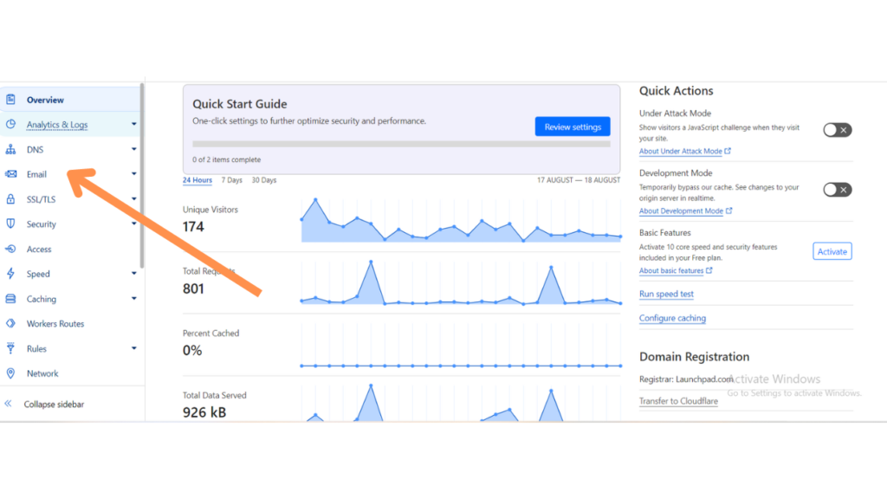Click the Percent Cached value 0%
Screen dimensions: 887x499
point(192,351)
